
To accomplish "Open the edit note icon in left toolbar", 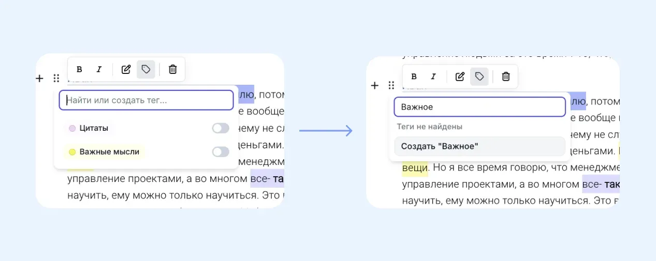I will point(126,69).
